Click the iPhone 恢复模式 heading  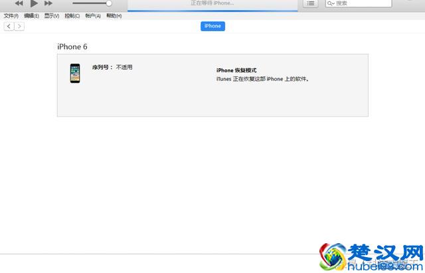coord(236,70)
